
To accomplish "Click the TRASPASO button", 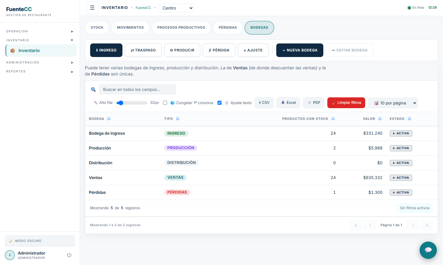I will (143, 50).
